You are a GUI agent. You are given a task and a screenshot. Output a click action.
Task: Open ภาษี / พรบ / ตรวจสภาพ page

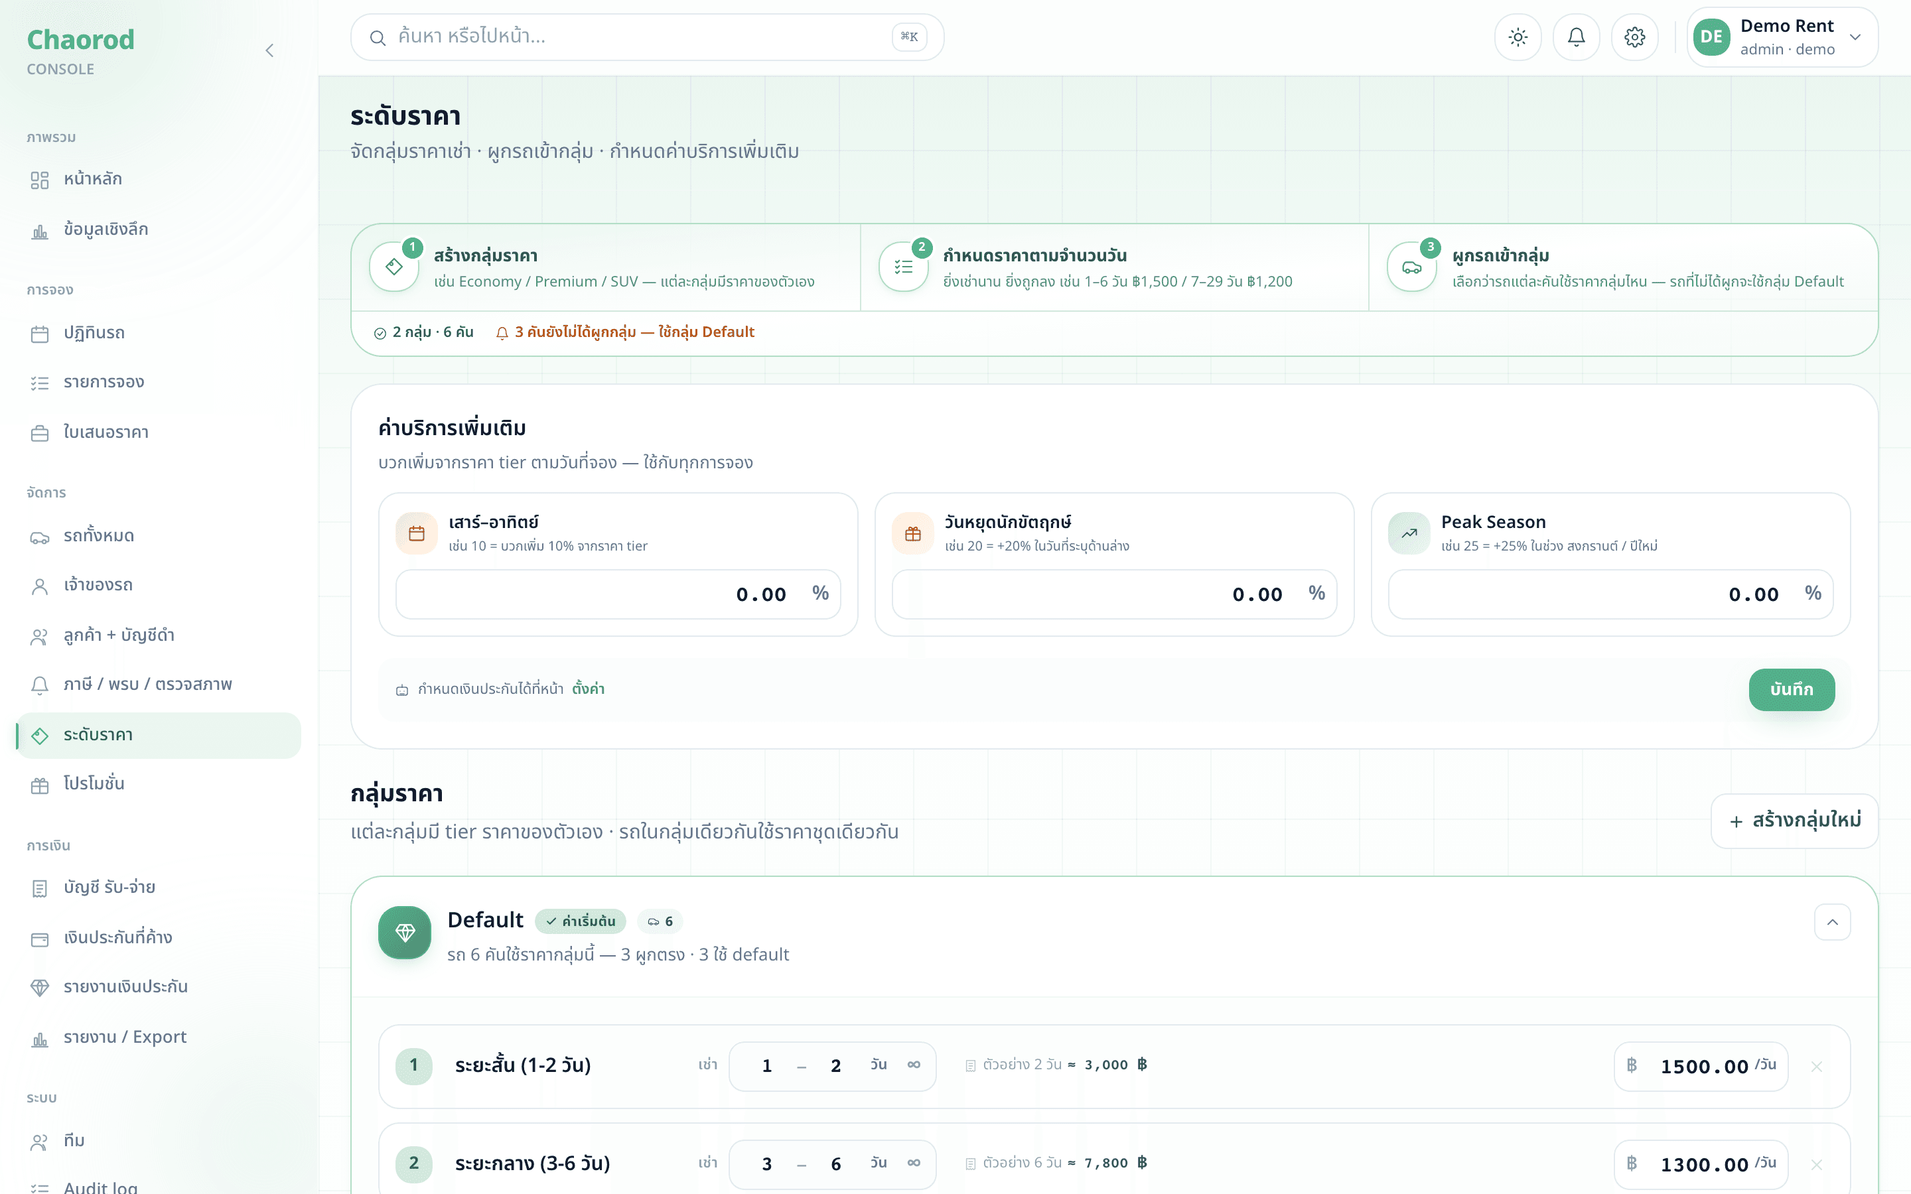158,685
